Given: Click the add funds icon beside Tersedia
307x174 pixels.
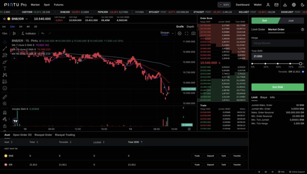Looking at the screenshot, I should pos(303,72).
